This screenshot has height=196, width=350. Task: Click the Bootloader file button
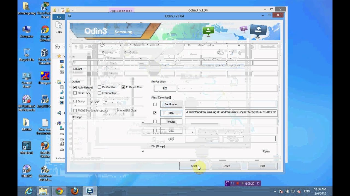point(171,104)
